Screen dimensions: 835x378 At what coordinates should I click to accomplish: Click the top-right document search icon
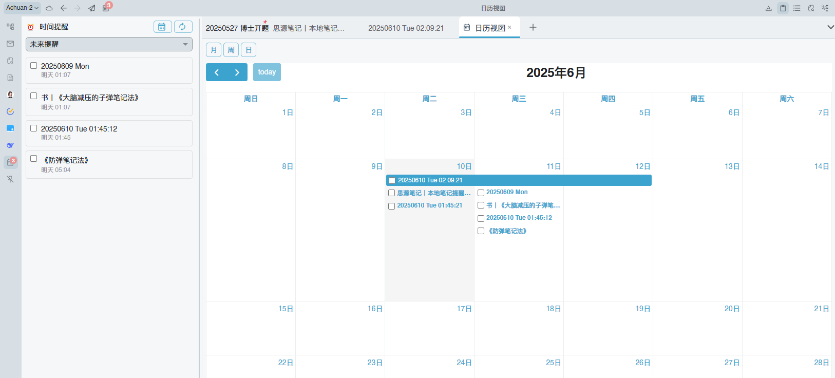point(811,8)
